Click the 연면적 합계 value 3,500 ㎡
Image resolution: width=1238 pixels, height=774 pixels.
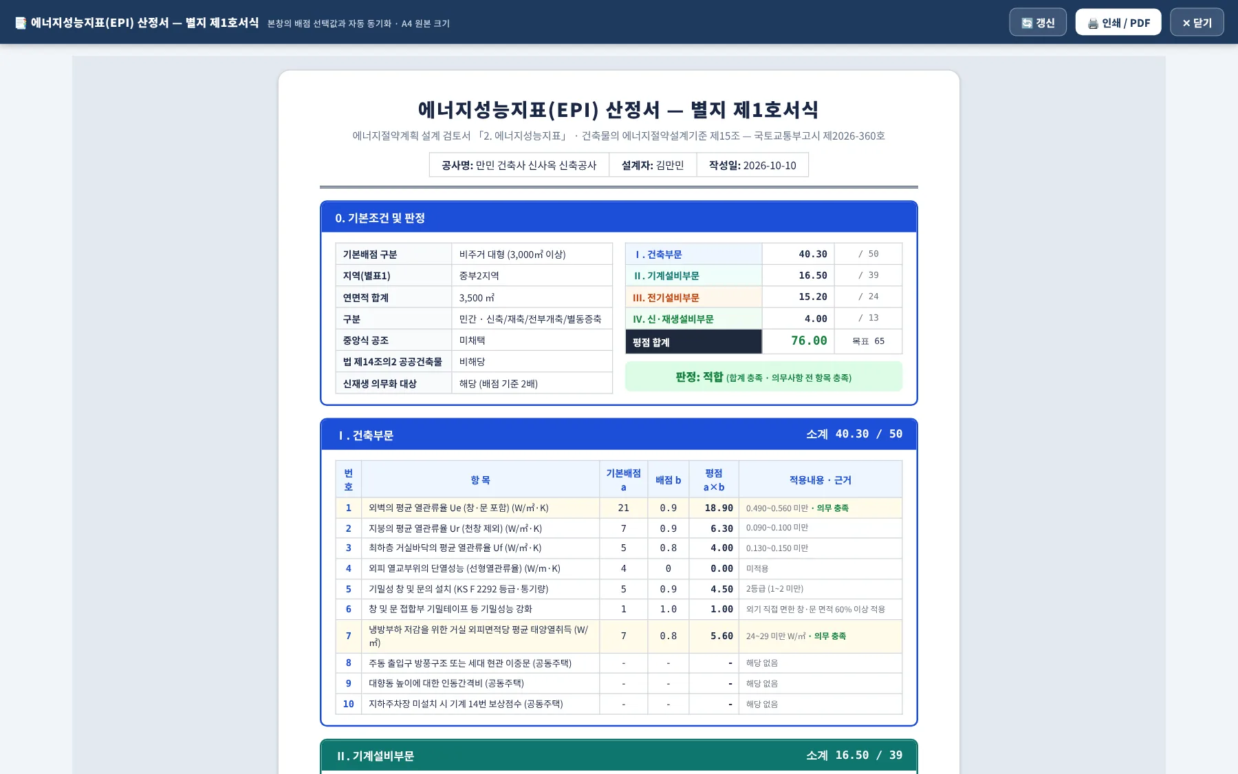[532, 297]
